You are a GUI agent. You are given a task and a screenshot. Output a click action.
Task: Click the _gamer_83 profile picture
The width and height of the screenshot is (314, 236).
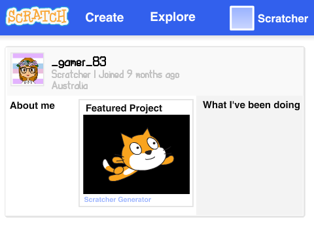27,69
